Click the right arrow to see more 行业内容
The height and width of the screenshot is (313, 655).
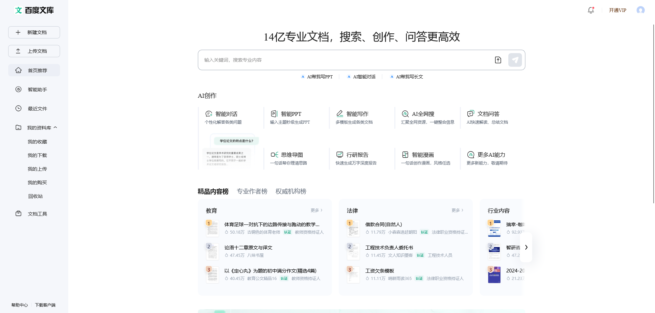[526, 248]
